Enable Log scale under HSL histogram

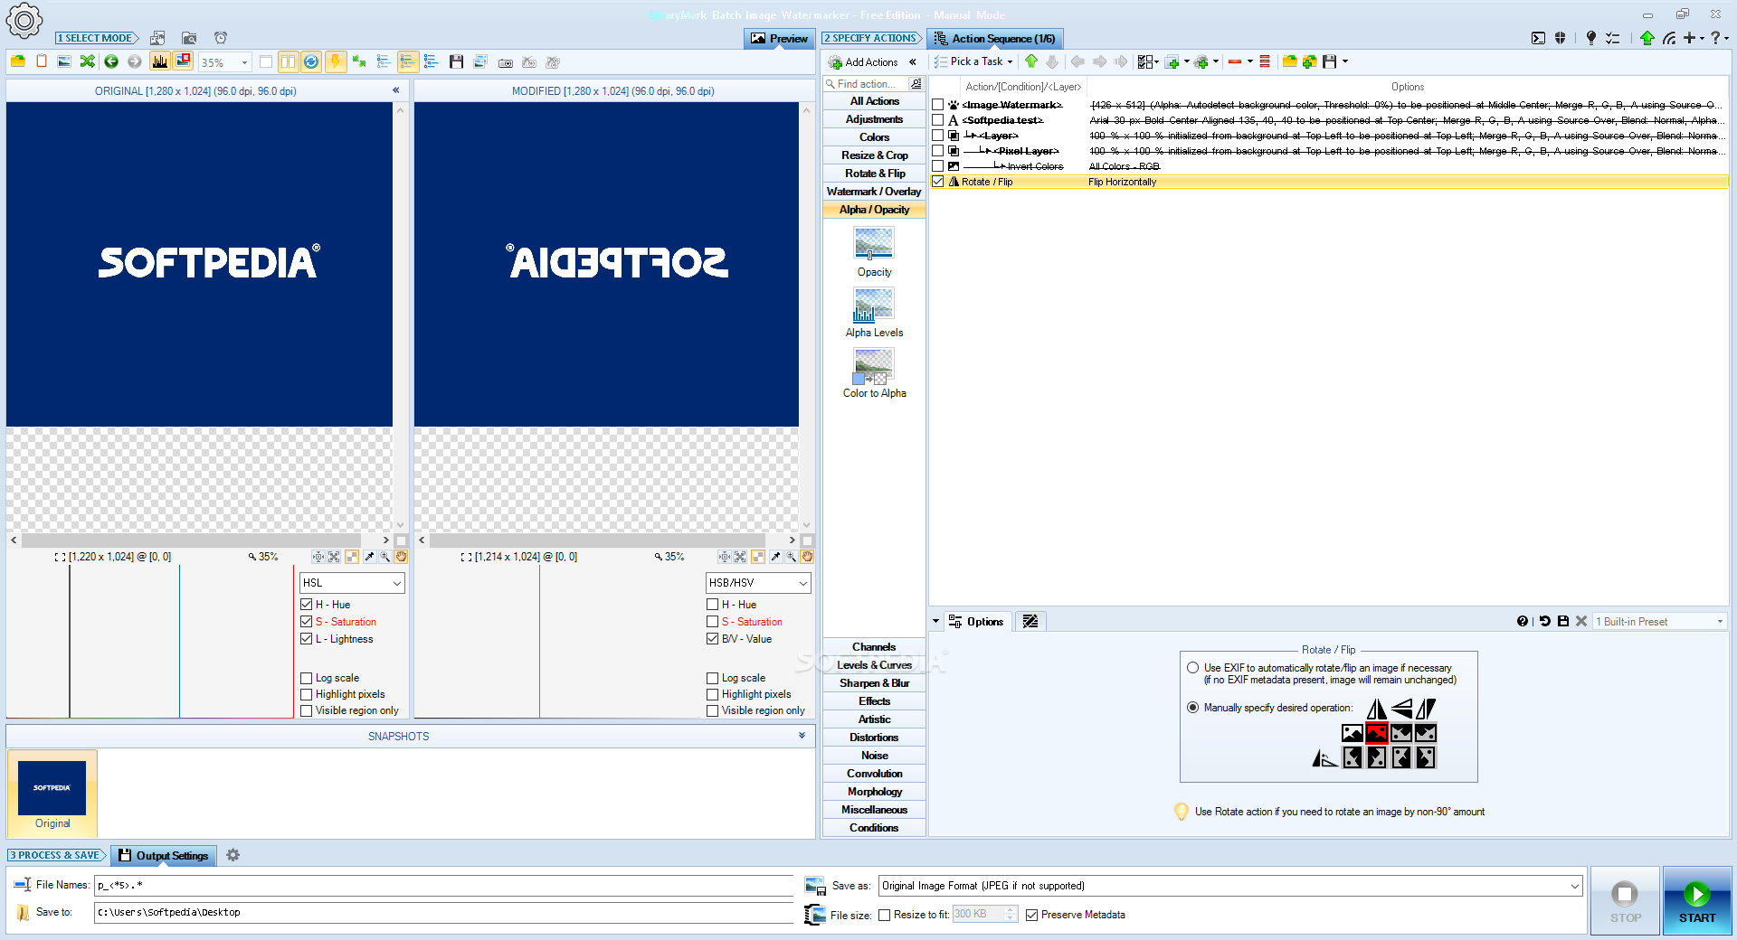coord(306,678)
